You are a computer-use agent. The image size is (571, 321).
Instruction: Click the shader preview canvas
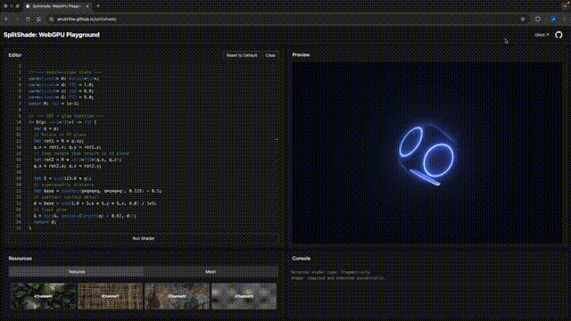click(x=427, y=152)
